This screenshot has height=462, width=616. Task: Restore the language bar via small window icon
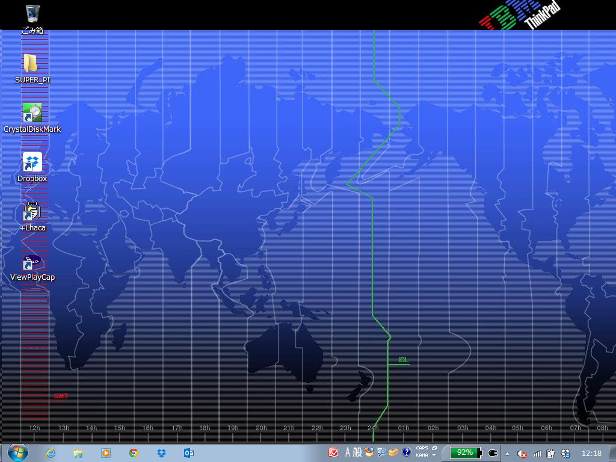point(434,448)
